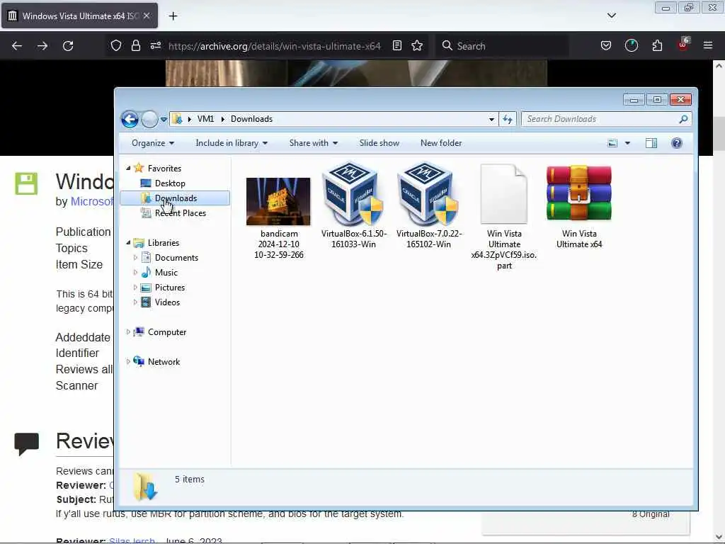Select Network in navigation pane
This screenshot has width=725, height=544.
[x=164, y=362]
